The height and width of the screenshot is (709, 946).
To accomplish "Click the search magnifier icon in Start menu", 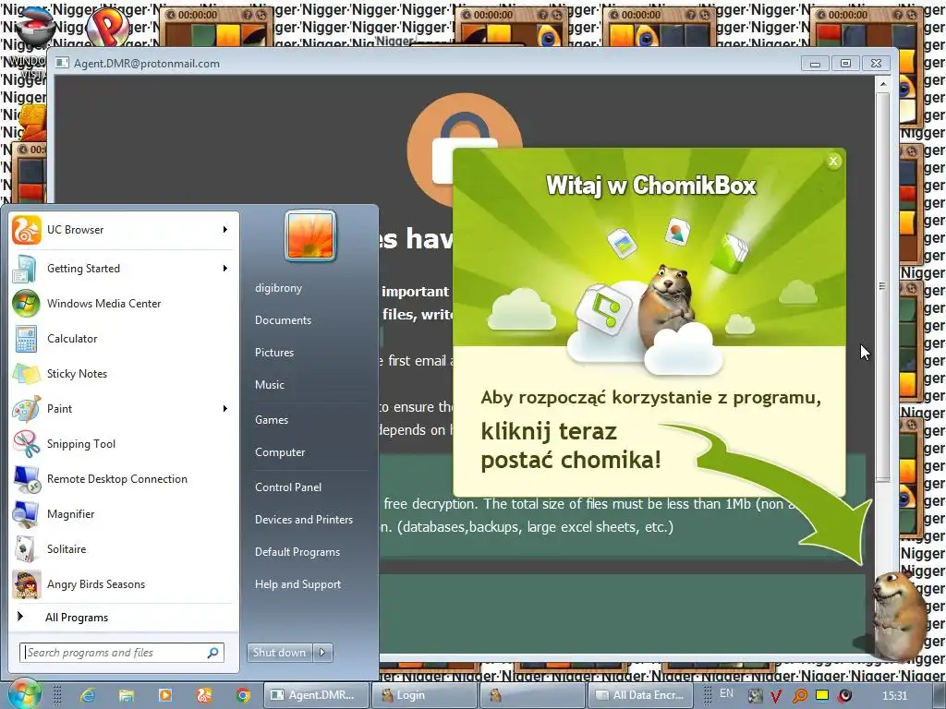I will tap(213, 653).
